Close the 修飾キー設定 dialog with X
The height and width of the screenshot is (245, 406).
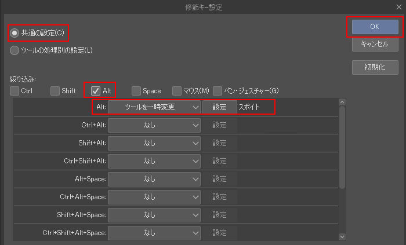point(399,7)
